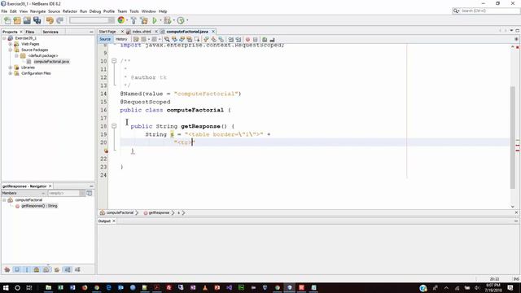The height and width of the screenshot is (293, 521).
Task: Switch to the Services panel tab
Action: [50, 32]
